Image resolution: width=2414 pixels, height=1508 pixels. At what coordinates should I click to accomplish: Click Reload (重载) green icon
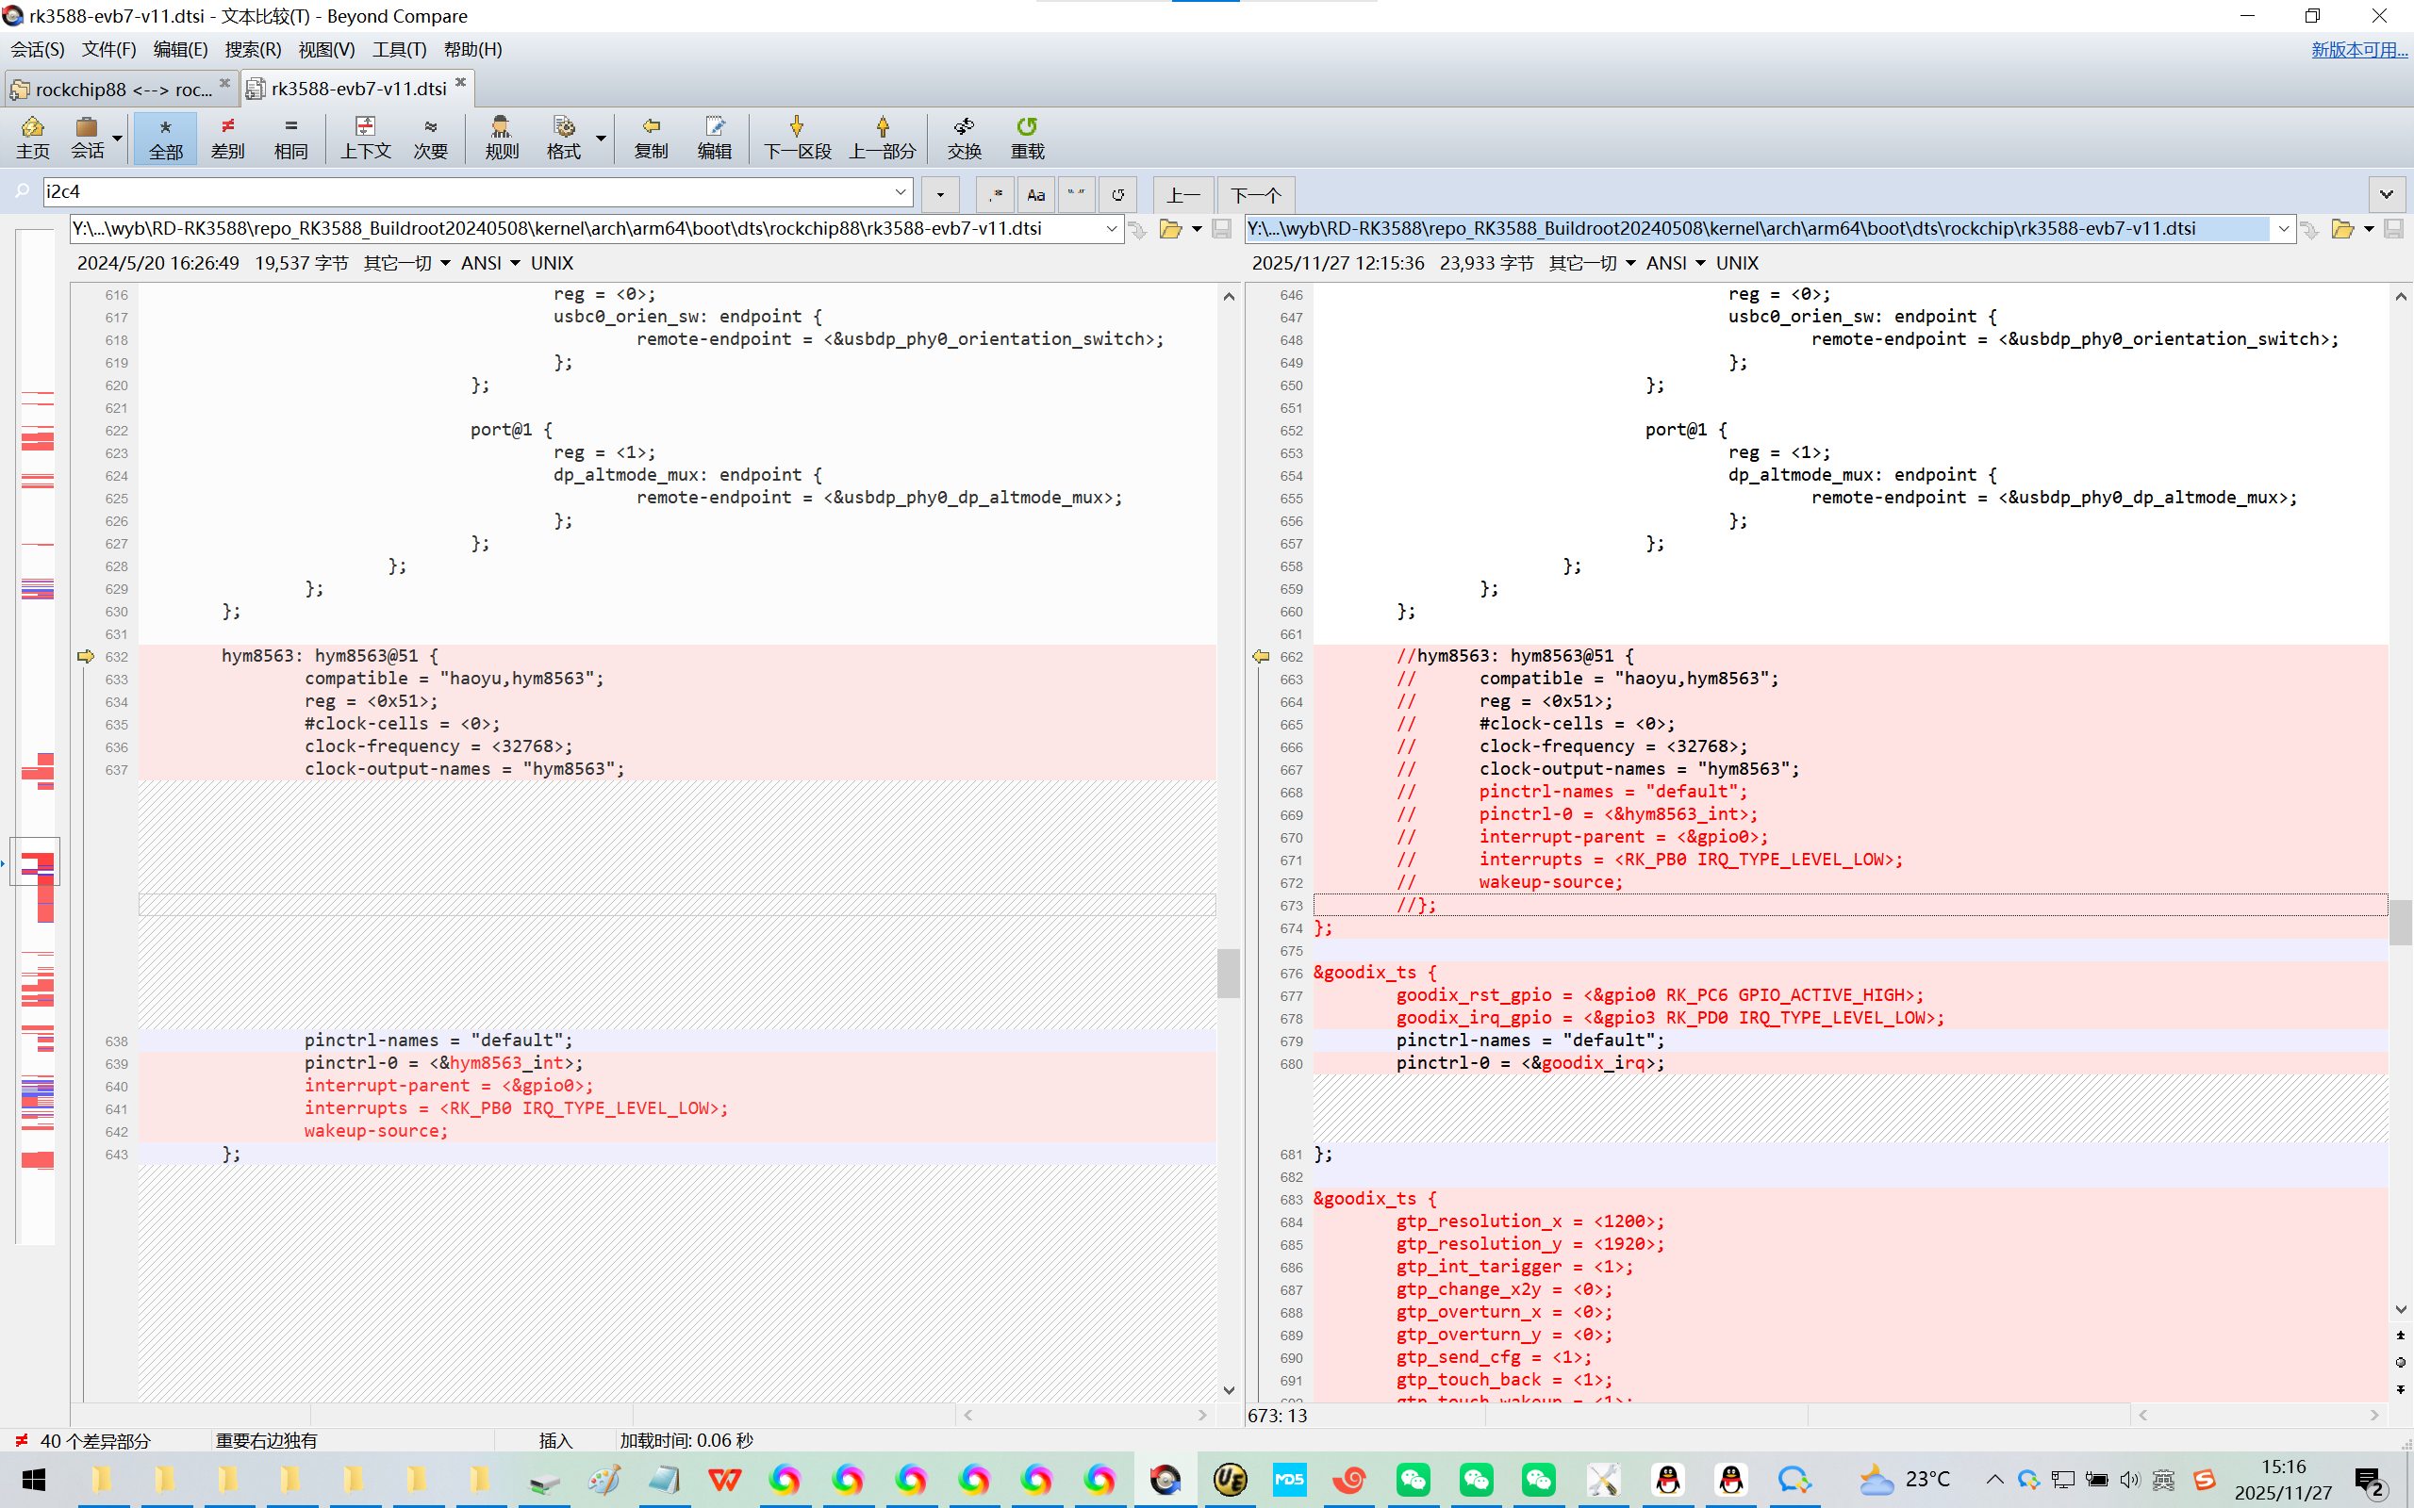(1027, 137)
